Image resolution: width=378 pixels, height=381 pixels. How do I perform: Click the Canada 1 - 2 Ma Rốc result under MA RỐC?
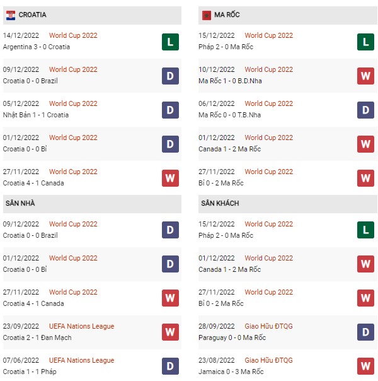pyautogui.click(x=229, y=149)
